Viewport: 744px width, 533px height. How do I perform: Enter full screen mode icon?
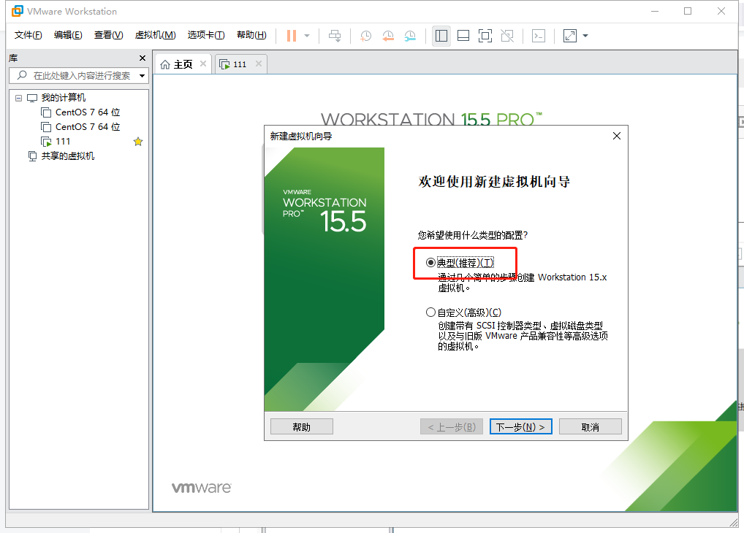[x=485, y=36]
